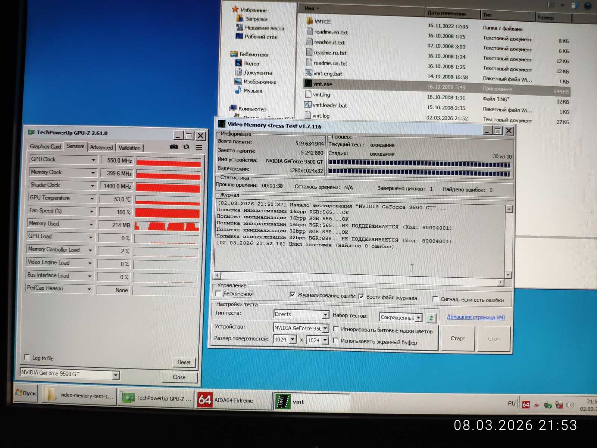
Task: Switch to the Graphics Card tab
Action: click(x=45, y=146)
